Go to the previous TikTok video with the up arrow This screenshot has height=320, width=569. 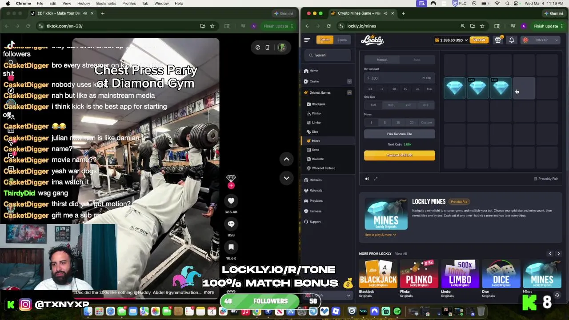point(287,159)
